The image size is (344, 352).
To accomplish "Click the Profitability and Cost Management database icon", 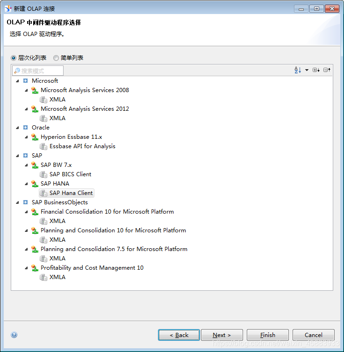I will (35, 268).
